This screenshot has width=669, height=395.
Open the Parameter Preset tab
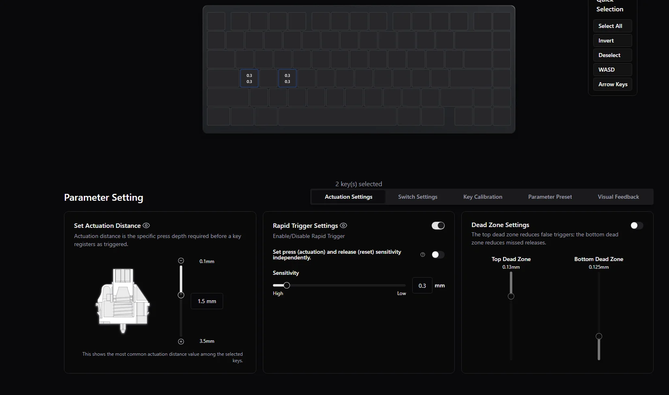[x=550, y=197]
